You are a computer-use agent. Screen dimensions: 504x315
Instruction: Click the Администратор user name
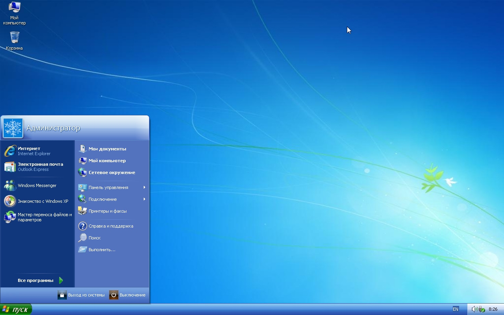coord(53,128)
